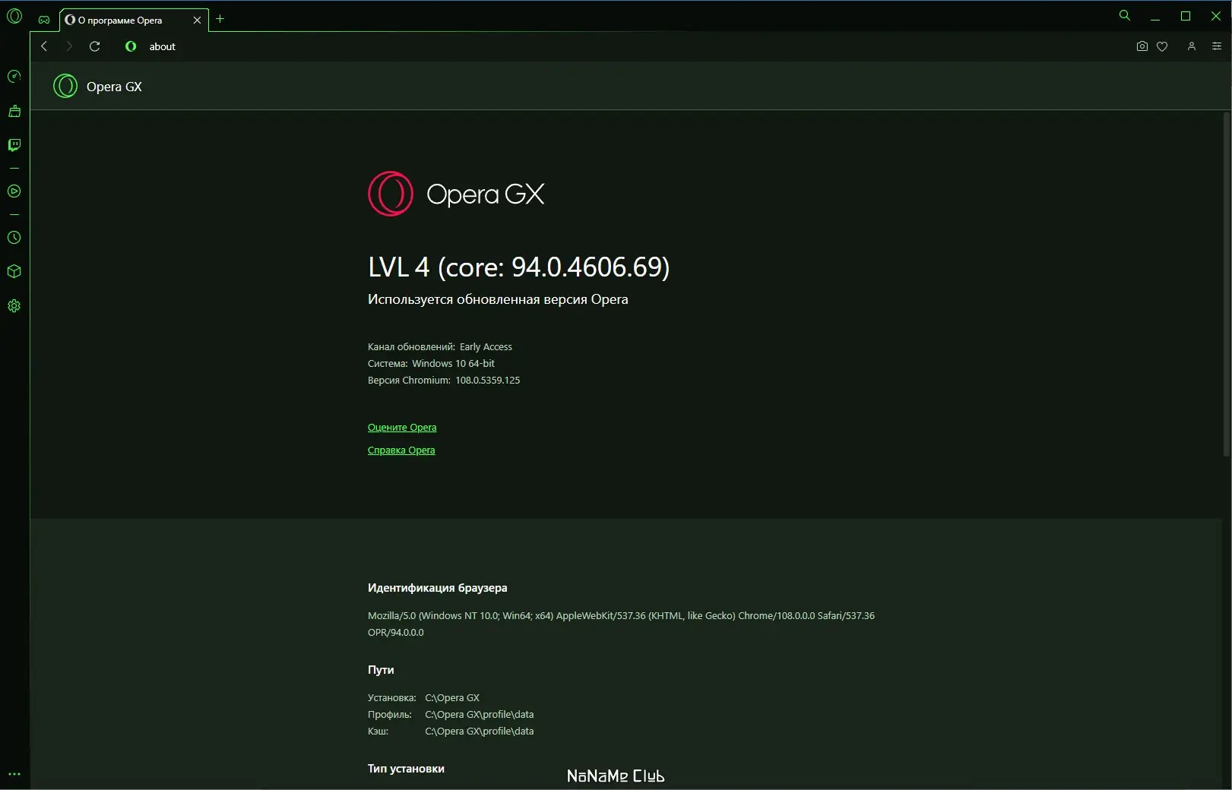Click the 'Windows 10 64-bit' system value
Screen dimensions: 1232x790
[x=453, y=364]
